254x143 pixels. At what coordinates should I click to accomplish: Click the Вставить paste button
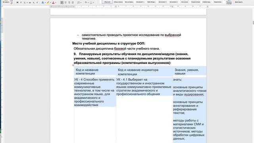click(6, 2)
